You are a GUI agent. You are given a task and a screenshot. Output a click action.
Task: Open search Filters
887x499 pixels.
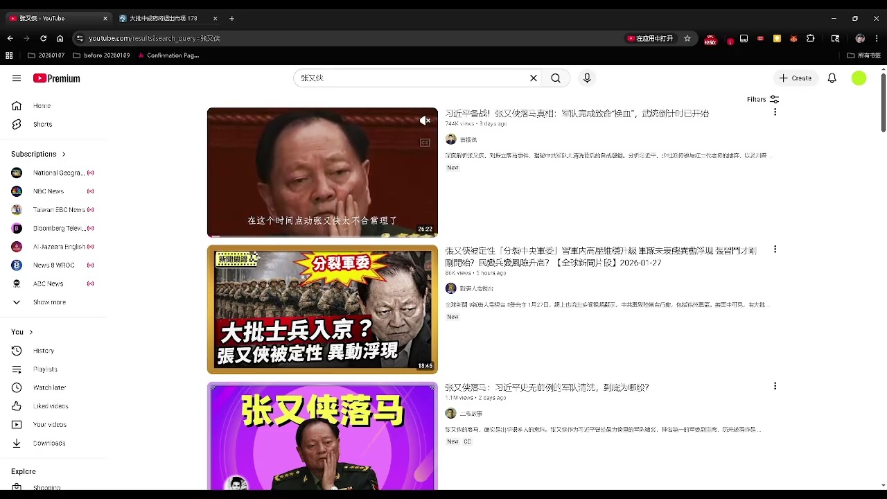(763, 99)
